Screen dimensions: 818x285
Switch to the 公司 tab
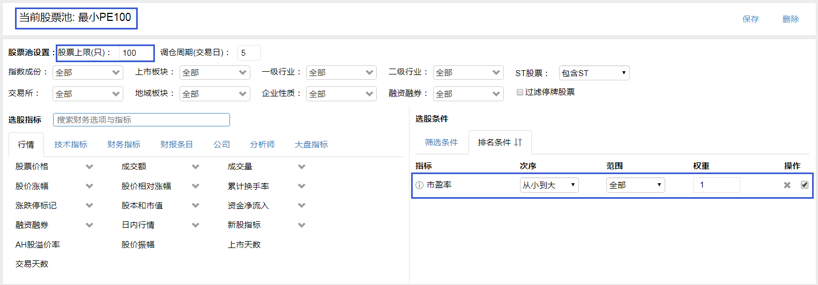coord(221,144)
